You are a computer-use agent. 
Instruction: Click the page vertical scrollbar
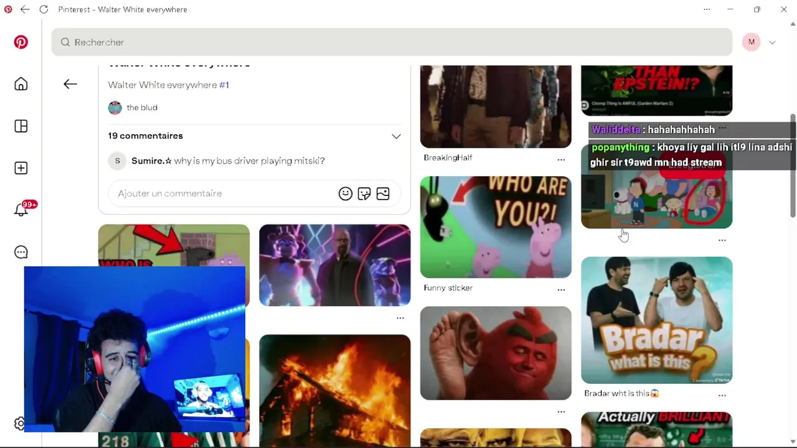(x=793, y=166)
